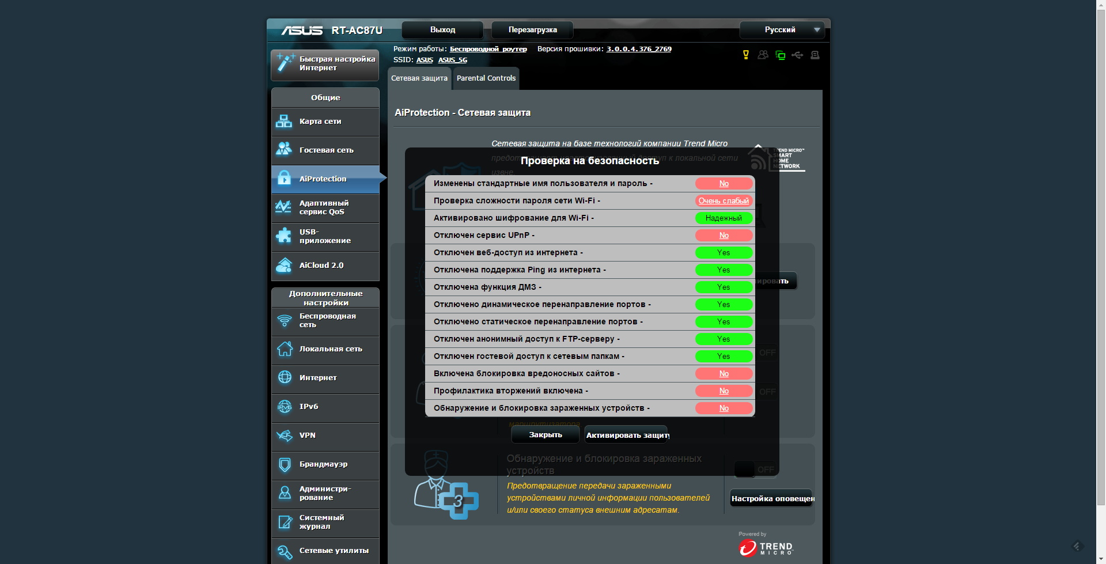Switch to Parental Controls tab
Screen dimensions: 1106x564
pos(486,78)
